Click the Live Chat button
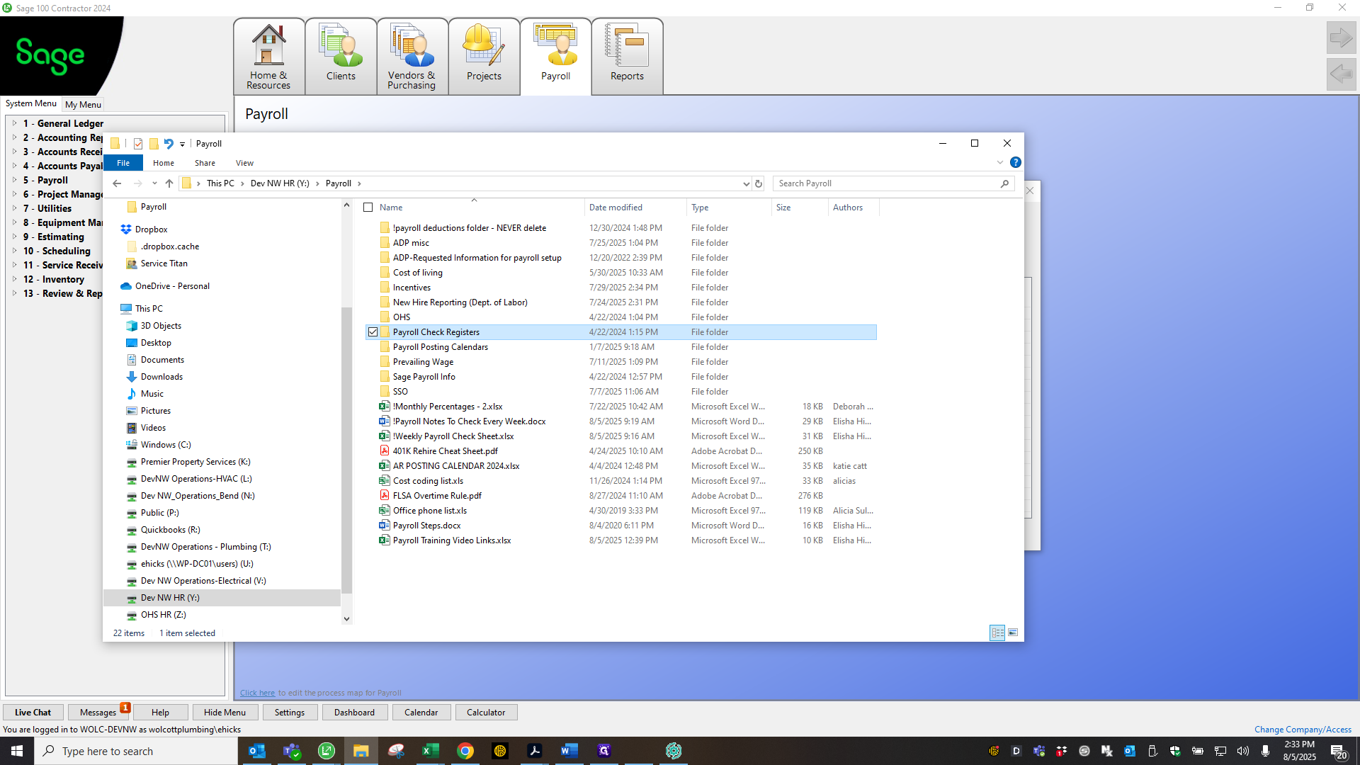Image resolution: width=1360 pixels, height=765 pixels. 33,713
